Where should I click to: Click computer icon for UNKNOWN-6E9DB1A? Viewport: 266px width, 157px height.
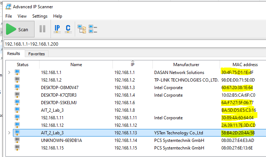click(x=17, y=140)
